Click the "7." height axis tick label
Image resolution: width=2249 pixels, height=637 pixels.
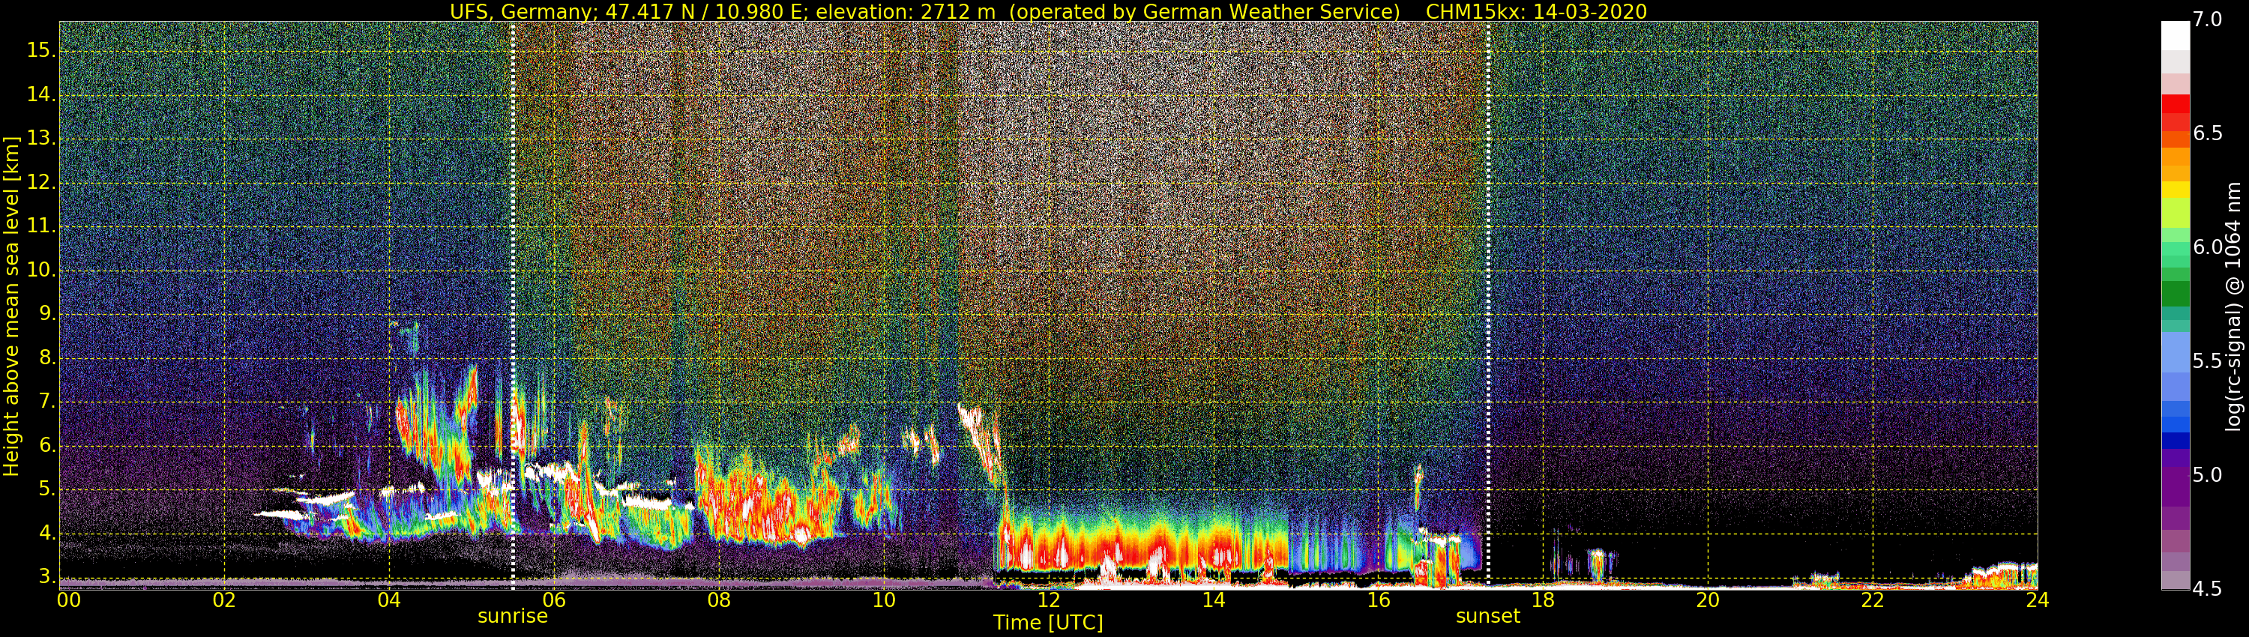point(47,402)
